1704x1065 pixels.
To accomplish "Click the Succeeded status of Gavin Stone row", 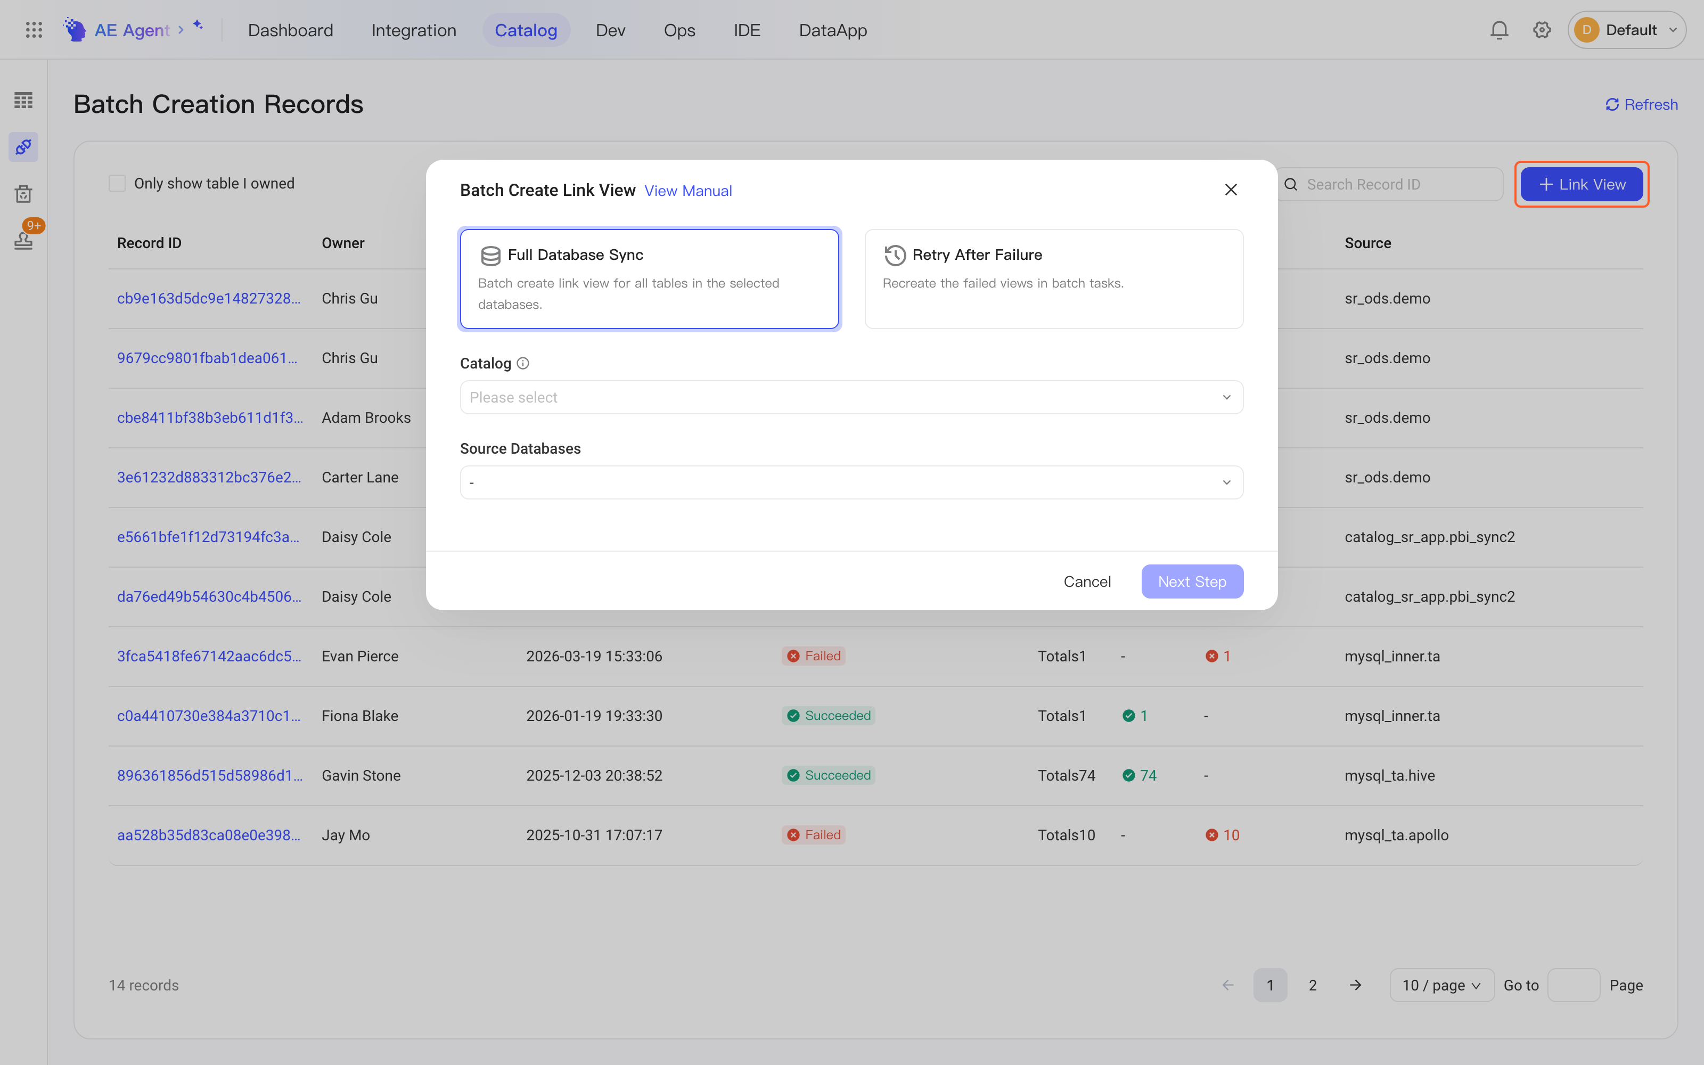I will click(x=828, y=775).
